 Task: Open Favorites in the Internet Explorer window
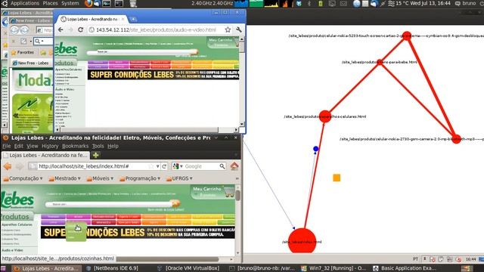pos(23,52)
